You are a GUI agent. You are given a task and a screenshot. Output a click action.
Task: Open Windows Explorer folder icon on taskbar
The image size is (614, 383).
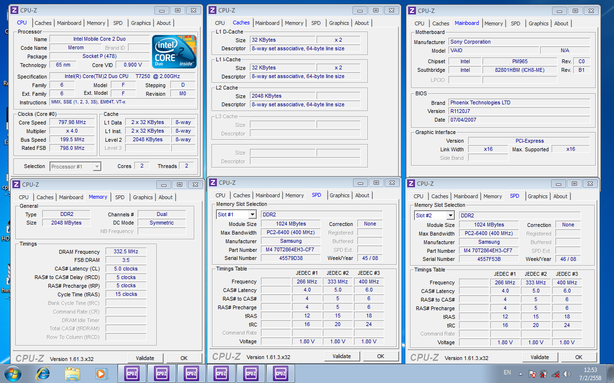(72, 373)
